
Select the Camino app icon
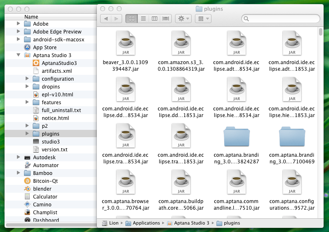click(27, 204)
